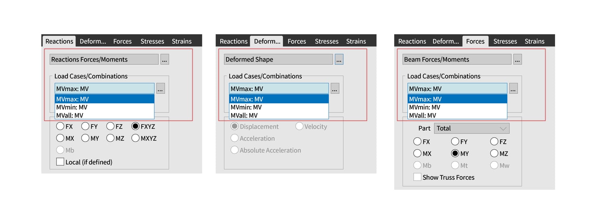The image size is (593, 210).
Task: Open load case editor in Forces panel
Action: pyautogui.click(x=513, y=89)
